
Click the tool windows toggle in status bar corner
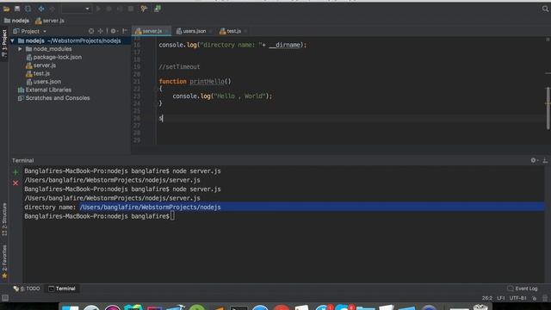5,298
